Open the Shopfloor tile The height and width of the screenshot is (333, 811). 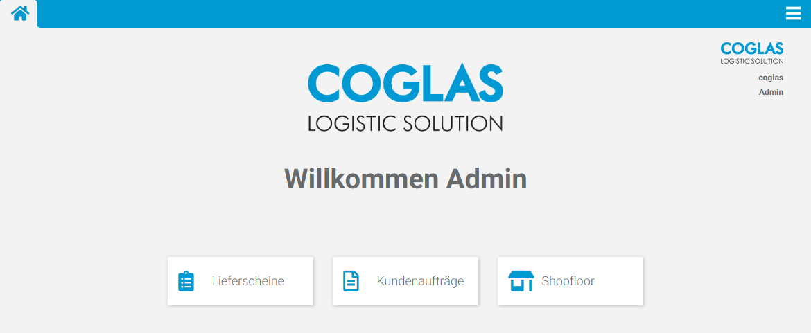(570, 281)
